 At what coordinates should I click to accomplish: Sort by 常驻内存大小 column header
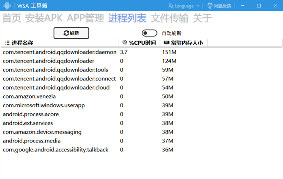click(184, 43)
